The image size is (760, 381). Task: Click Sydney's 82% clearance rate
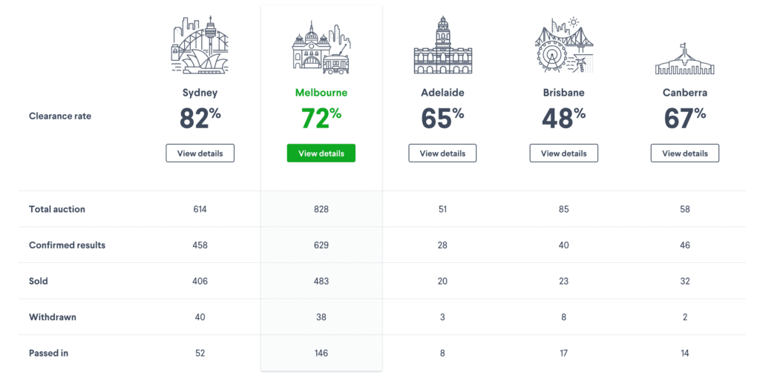point(200,118)
